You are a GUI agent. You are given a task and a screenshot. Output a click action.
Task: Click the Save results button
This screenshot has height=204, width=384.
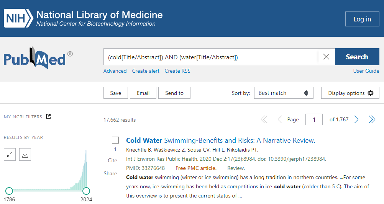[x=115, y=93]
